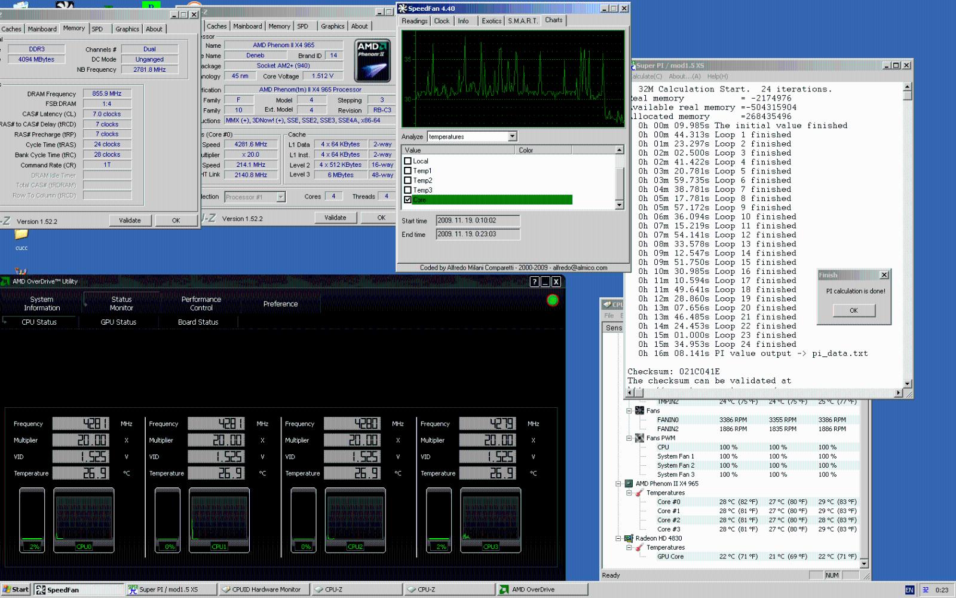This screenshot has width=956, height=598.
Task: Click the Super PI title bar icon
Action: [633, 65]
